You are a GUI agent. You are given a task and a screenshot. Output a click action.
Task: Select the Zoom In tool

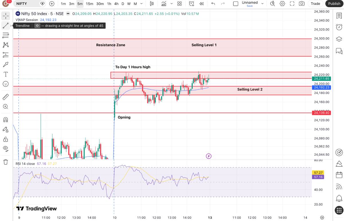pyautogui.click(x=5, y=106)
